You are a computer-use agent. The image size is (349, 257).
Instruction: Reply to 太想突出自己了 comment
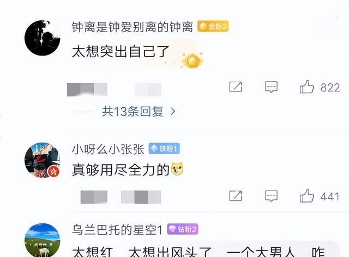271,87
